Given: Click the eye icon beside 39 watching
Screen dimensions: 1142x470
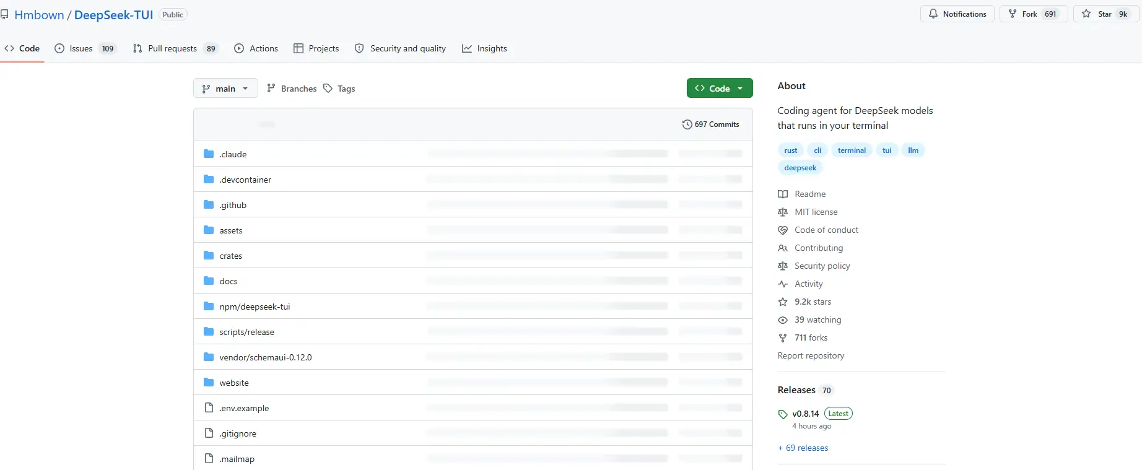Looking at the screenshot, I should 783,320.
